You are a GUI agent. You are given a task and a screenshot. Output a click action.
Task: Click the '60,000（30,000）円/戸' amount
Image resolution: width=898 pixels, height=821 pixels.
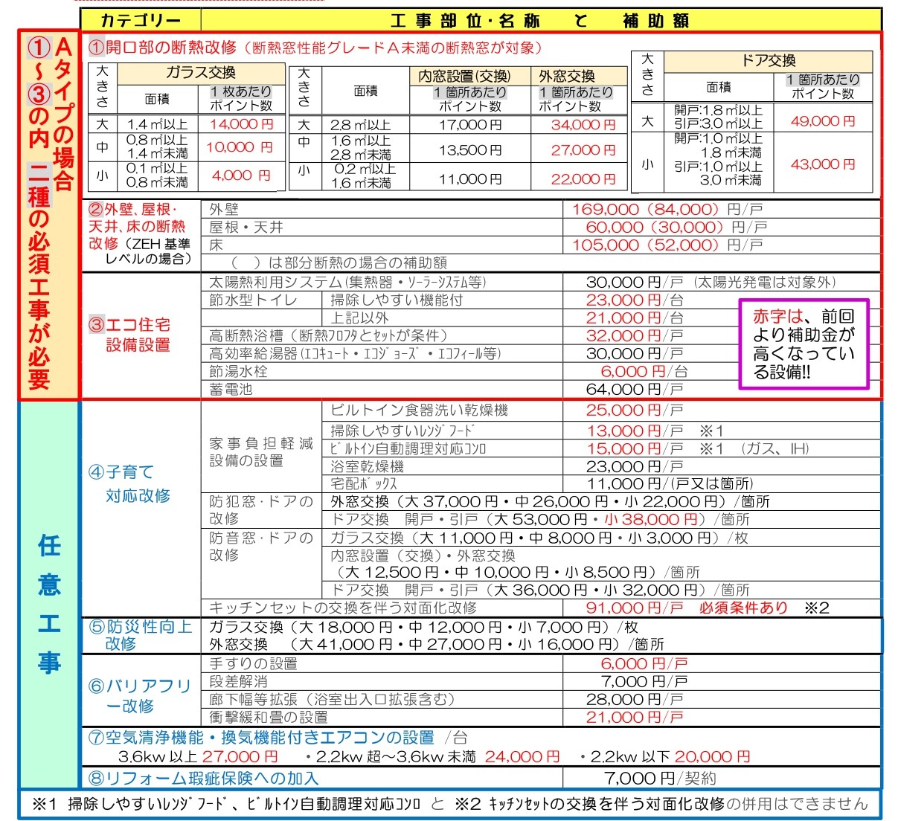point(676,227)
